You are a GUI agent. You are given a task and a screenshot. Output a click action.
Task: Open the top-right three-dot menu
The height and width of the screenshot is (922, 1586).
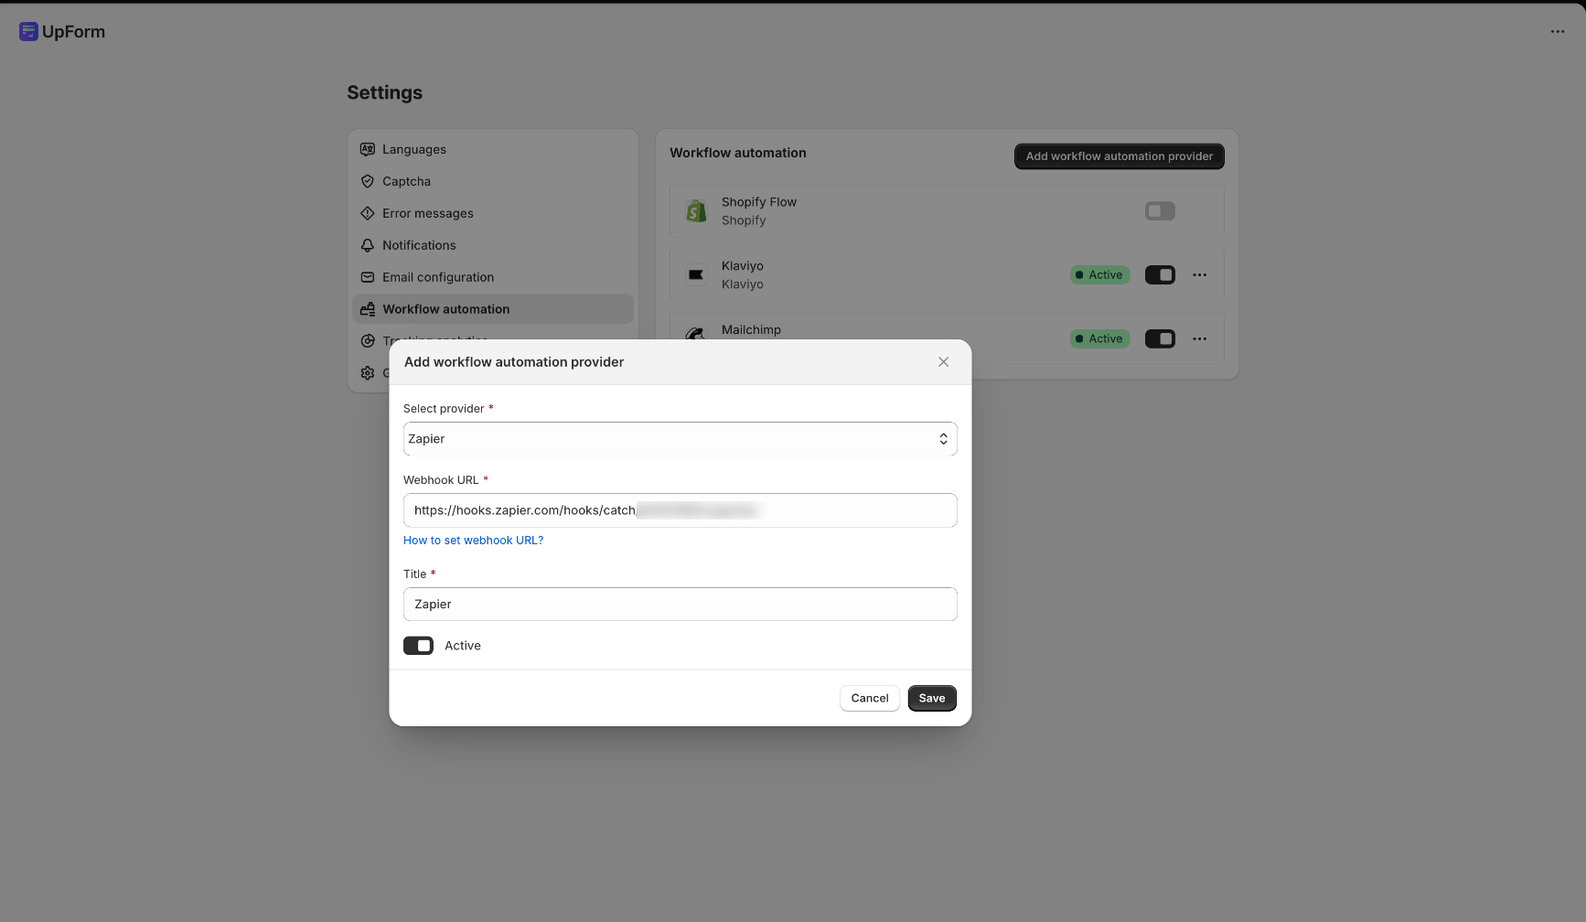[x=1558, y=32]
